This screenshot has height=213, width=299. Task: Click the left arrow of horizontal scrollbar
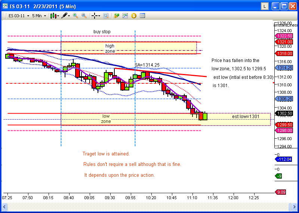(4, 207)
